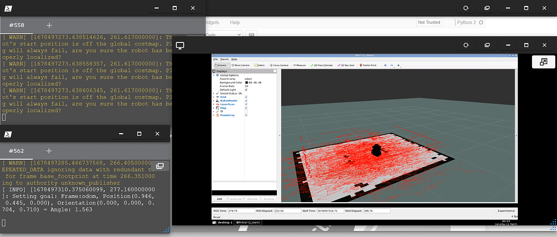Activate the Focus Camera tool

[279, 65]
